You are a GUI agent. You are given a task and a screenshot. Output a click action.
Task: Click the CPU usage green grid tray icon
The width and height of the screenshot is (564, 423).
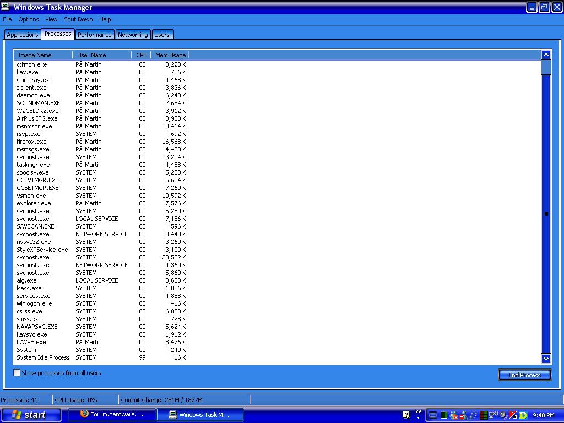[444, 415]
